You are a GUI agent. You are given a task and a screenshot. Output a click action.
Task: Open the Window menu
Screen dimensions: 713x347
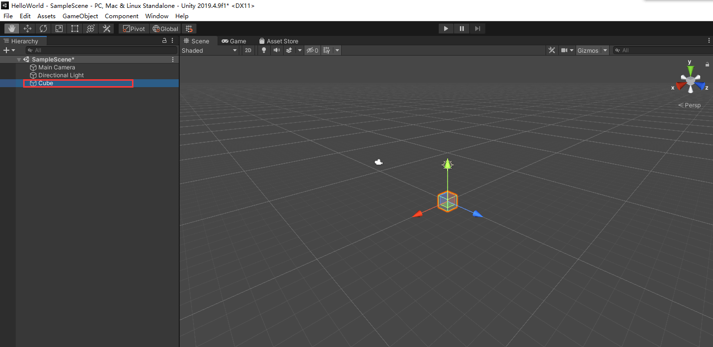(x=157, y=16)
